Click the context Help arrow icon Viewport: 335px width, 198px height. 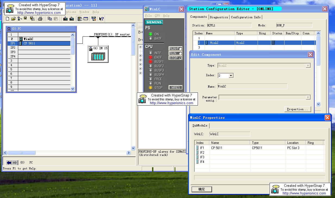[101, 19]
